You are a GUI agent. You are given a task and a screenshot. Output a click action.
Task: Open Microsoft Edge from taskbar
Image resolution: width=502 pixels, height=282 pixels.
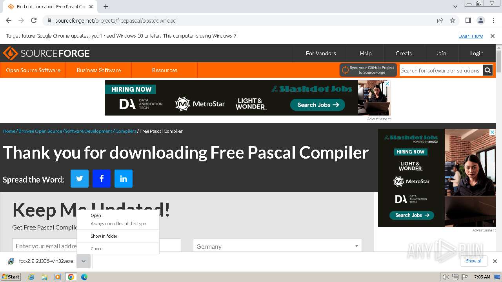[x=84, y=277]
